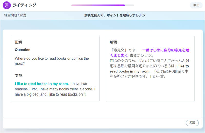Viewport: 205px width, 133px height.
Task: Select the 練習問題 breadcrumb text
Action: click(11, 15)
